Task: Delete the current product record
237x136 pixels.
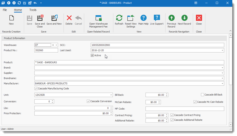Action: click(69, 18)
